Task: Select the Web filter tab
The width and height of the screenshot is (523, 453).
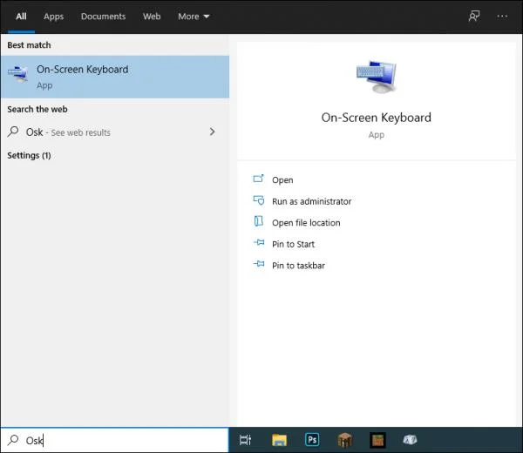Action: coord(152,17)
